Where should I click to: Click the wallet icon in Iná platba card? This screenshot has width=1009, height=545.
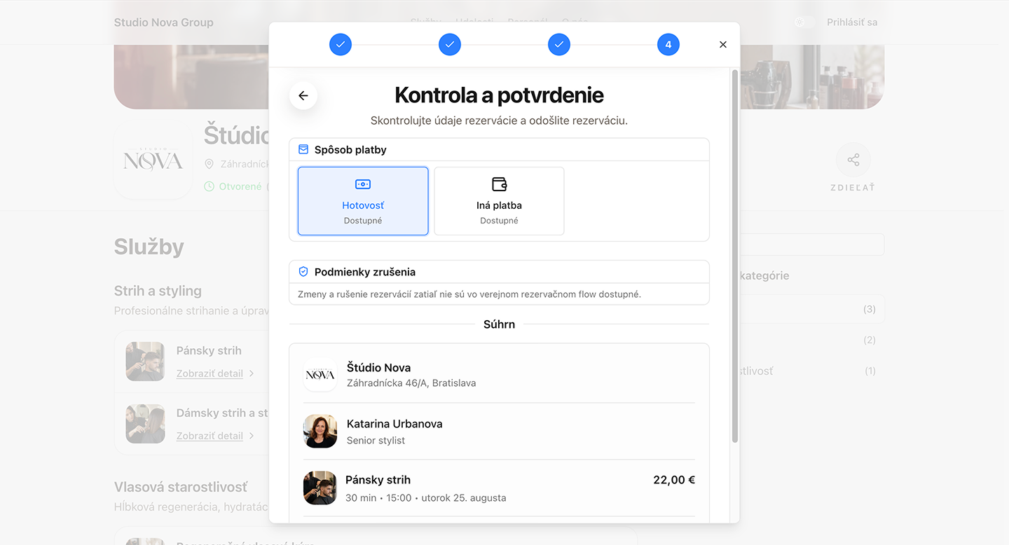(x=499, y=184)
